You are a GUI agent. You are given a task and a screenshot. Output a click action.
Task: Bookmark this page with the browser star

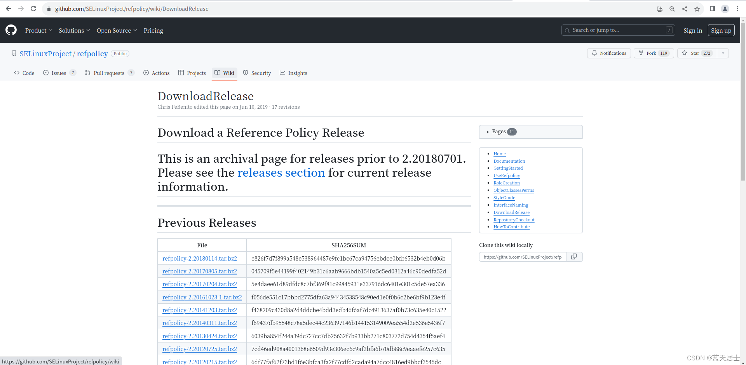click(697, 9)
